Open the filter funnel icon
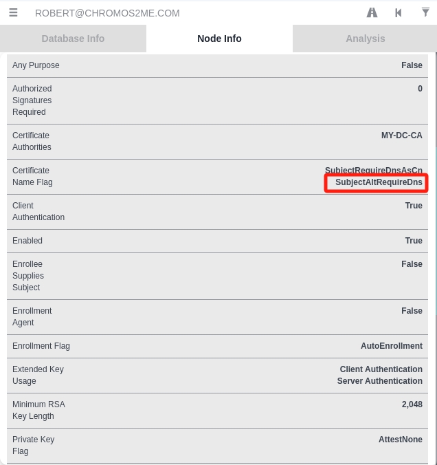This screenshot has height=465, width=437. (x=425, y=12)
